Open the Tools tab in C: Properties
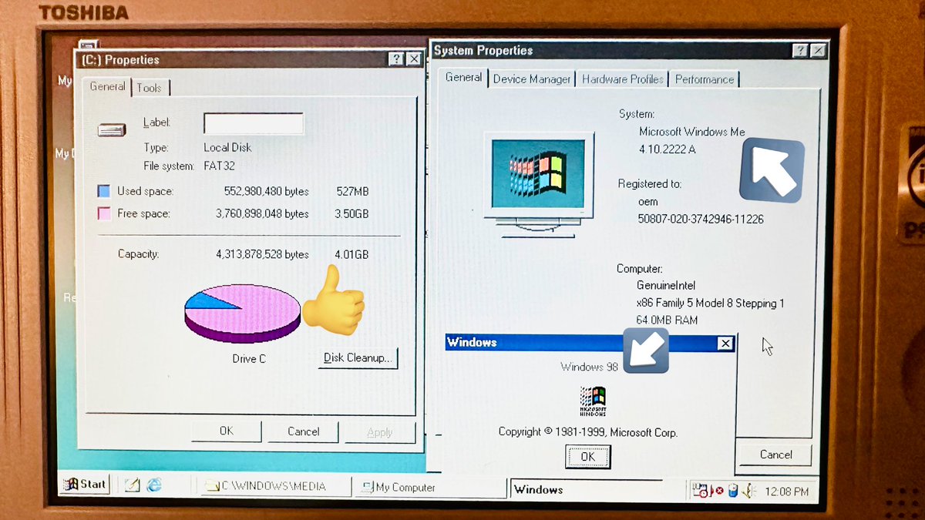 click(x=150, y=87)
